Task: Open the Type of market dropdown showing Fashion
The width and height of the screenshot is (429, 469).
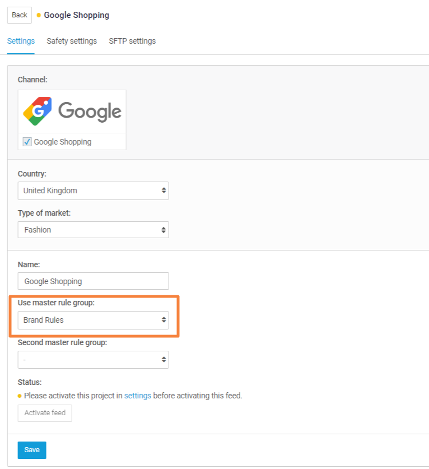Action: [x=92, y=230]
